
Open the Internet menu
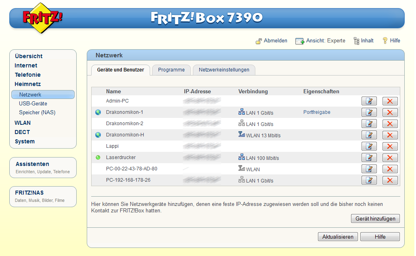coord(26,65)
